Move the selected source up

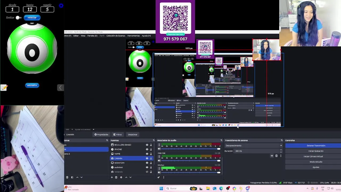point(126,177)
